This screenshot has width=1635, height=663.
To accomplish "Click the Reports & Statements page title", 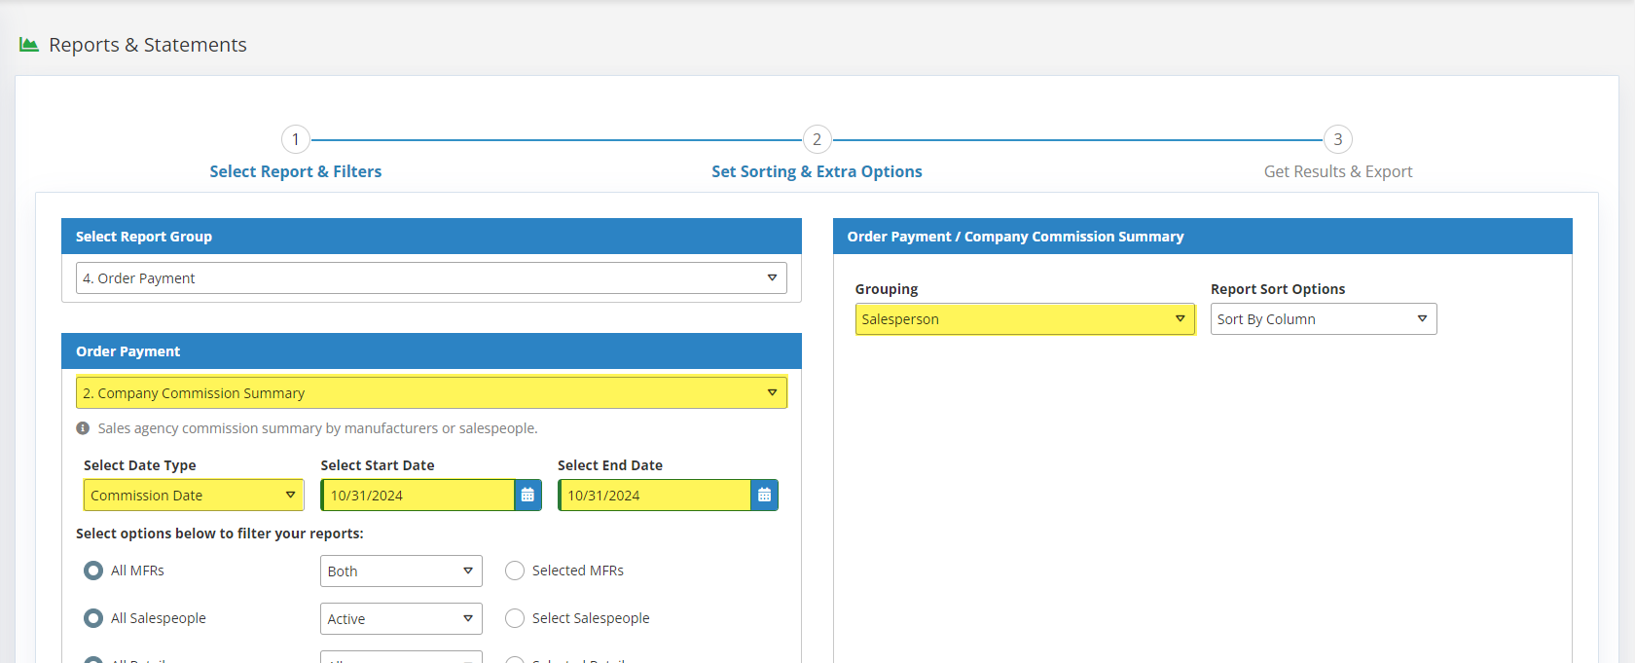I will click(x=148, y=45).
